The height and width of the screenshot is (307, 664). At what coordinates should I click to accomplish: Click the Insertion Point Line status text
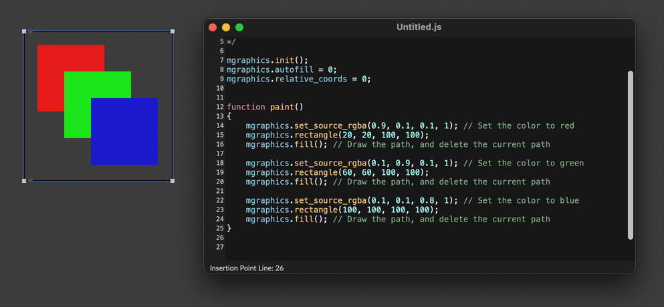pyautogui.click(x=247, y=268)
